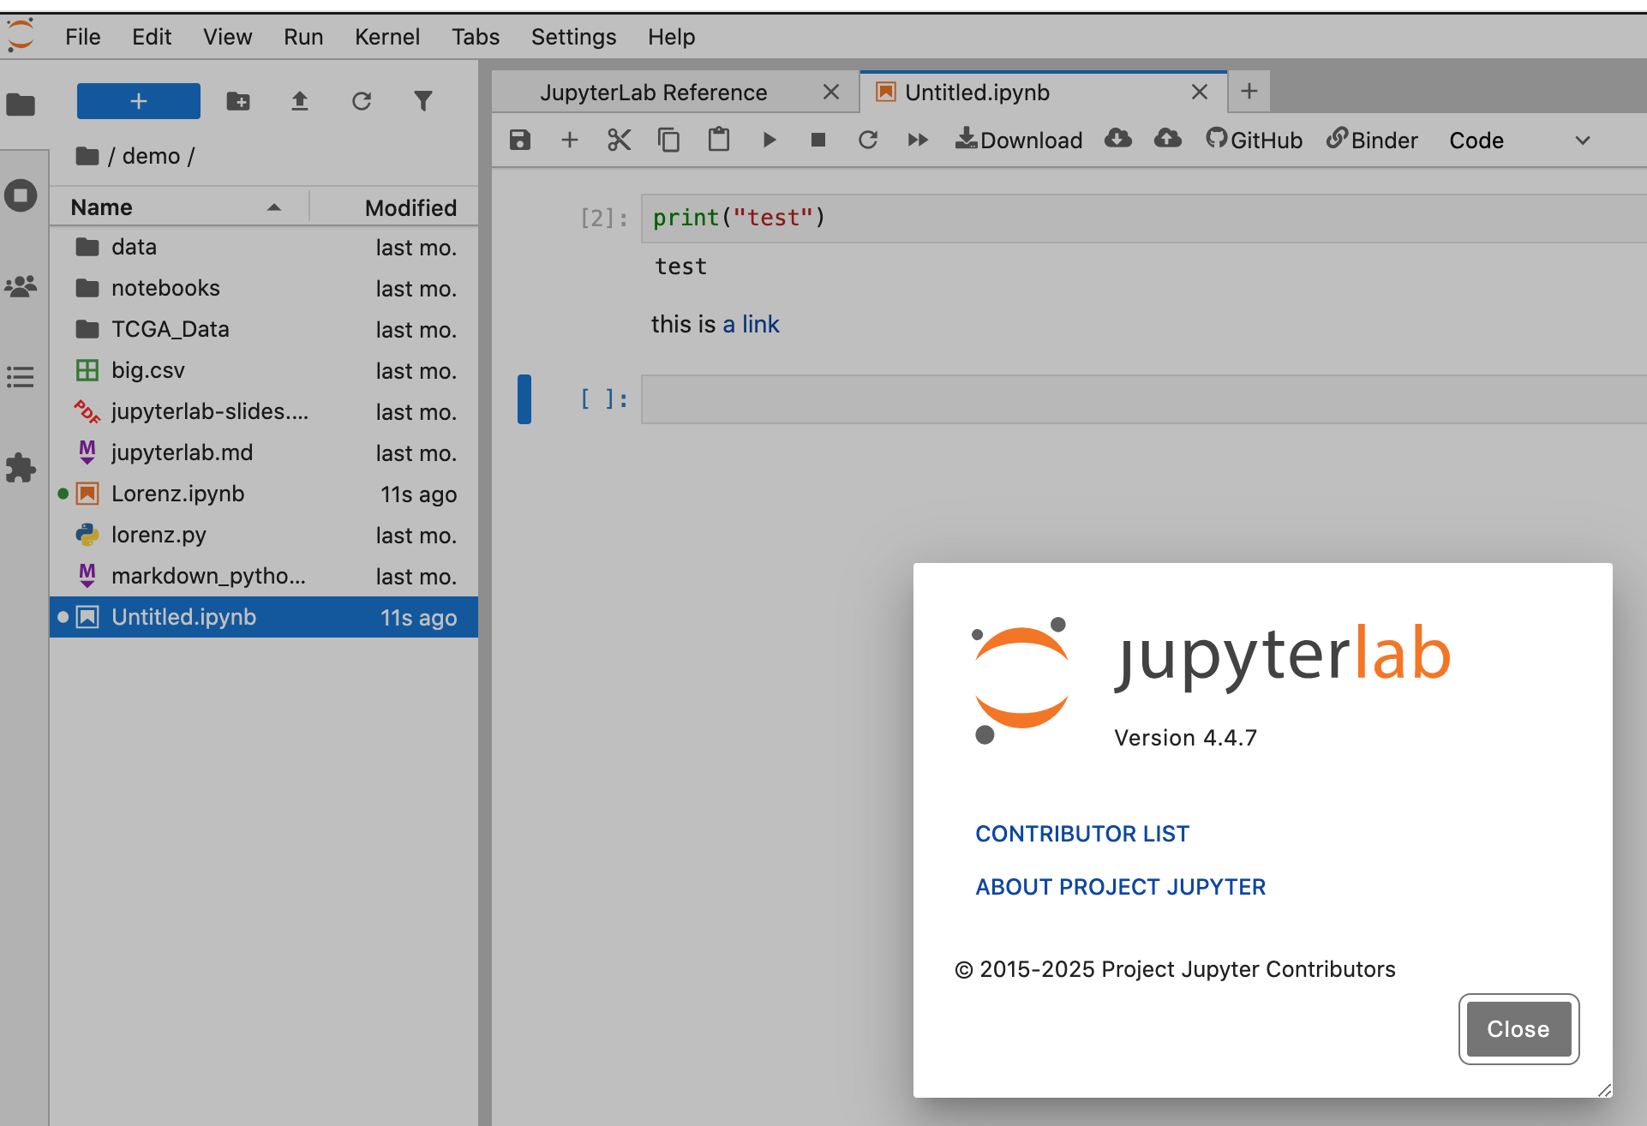The height and width of the screenshot is (1126, 1647).
Task: Open the CONTRIBUTOR LIST link
Action: coord(1081,834)
